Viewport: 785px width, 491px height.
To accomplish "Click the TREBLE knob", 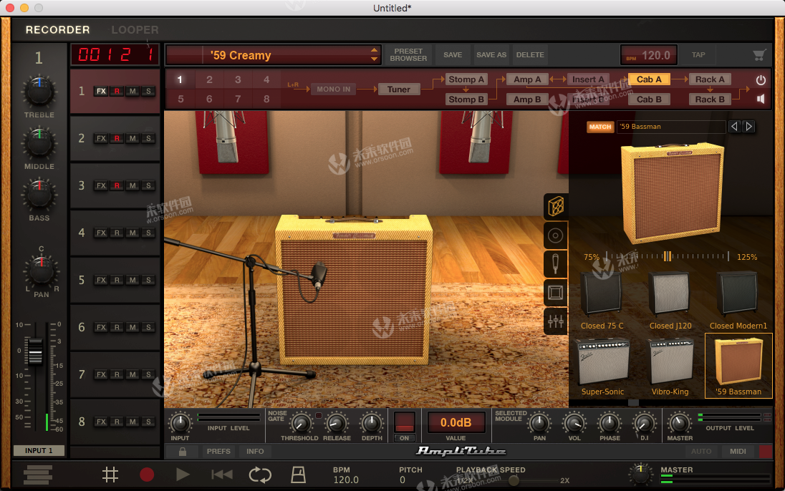I will 39,92.
